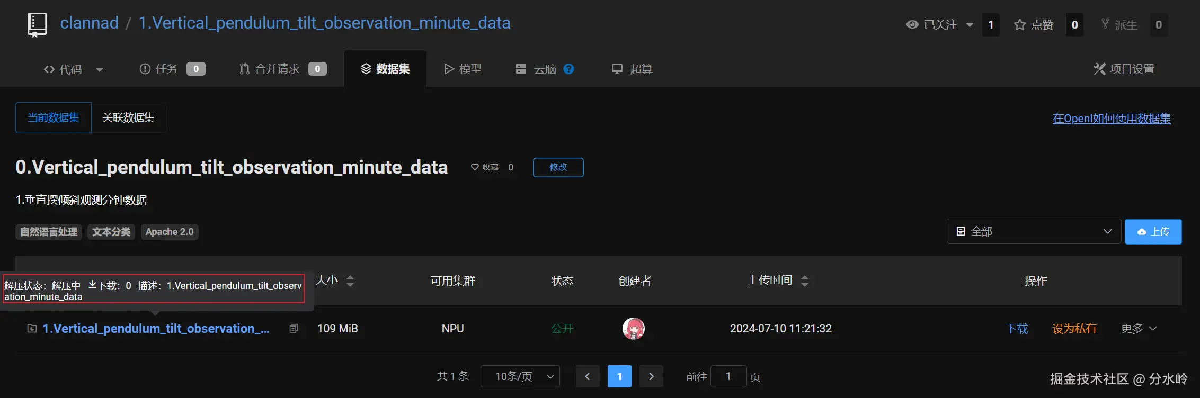
Task: Click 设为私有 to make private
Action: (x=1074, y=329)
